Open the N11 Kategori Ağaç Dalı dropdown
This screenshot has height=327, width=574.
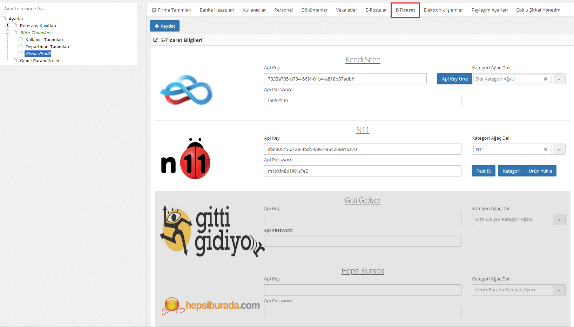coord(559,149)
